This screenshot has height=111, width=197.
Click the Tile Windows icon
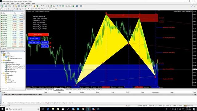click(x=63, y=6)
